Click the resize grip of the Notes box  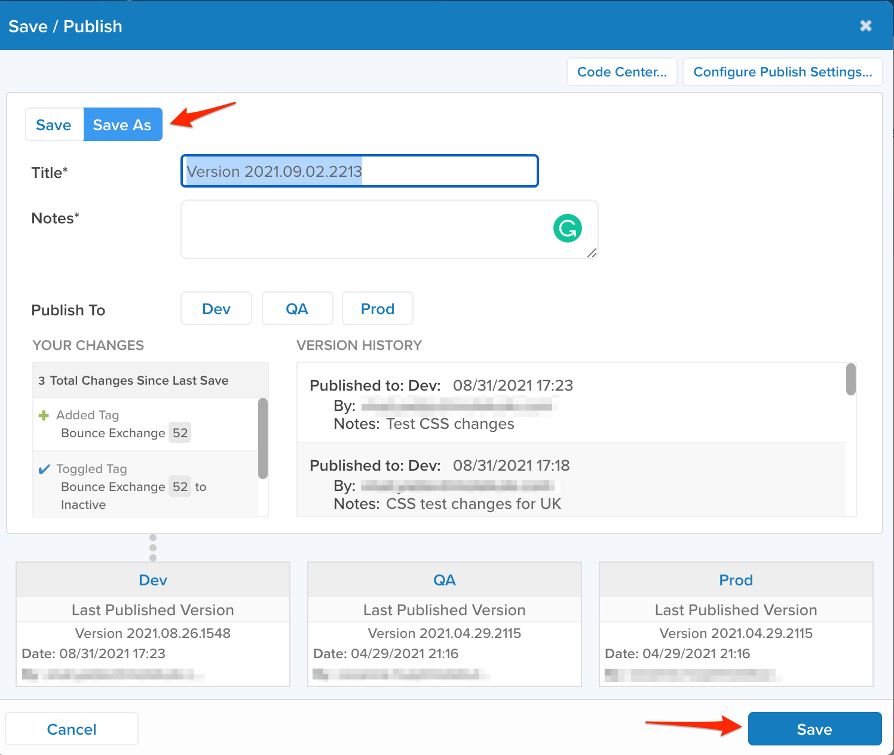(x=592, y=253)
